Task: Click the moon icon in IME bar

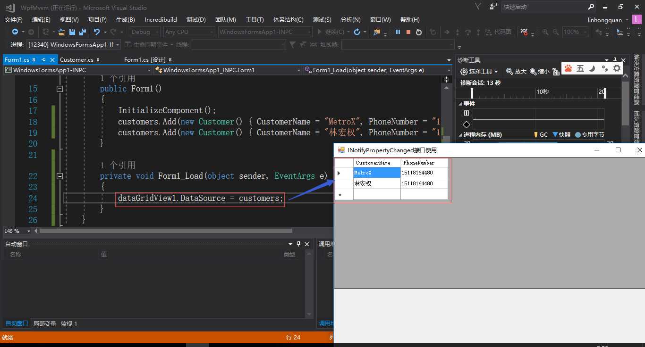Action: click(592, 68)
